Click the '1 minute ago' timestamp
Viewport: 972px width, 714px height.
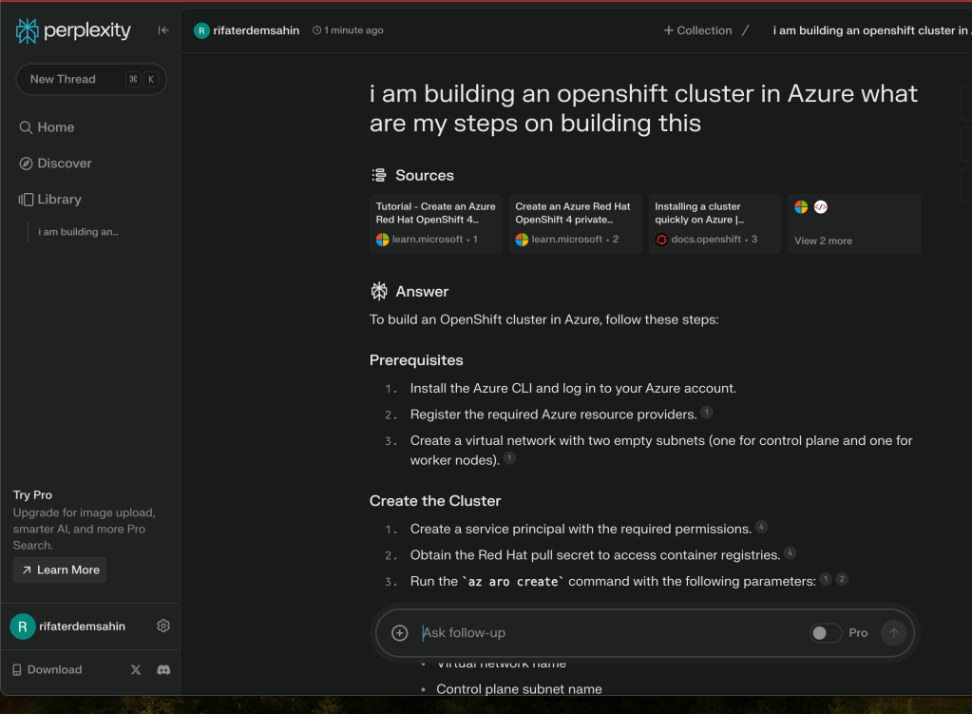pos(348,30)
